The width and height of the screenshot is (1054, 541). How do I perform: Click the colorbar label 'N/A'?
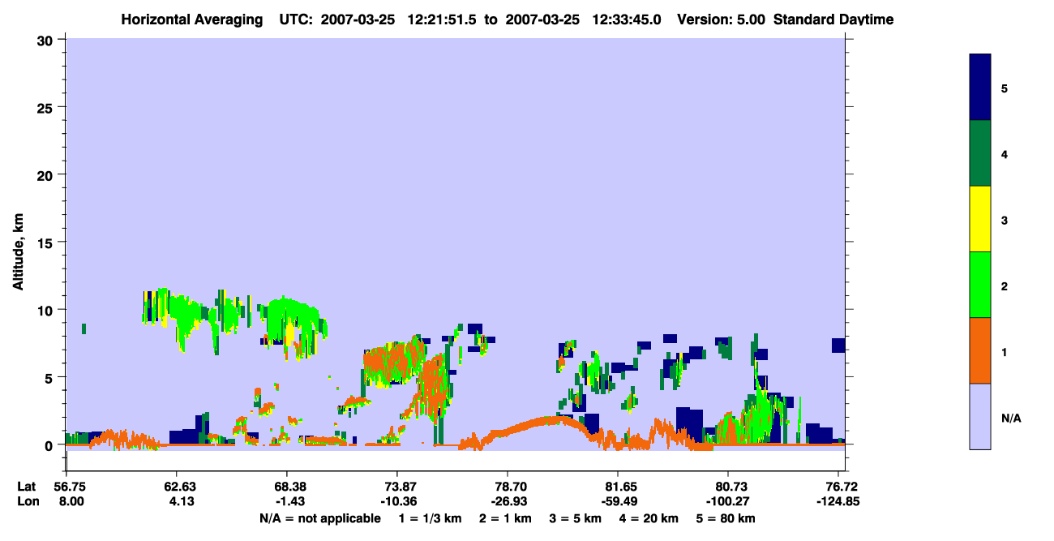1011,418
